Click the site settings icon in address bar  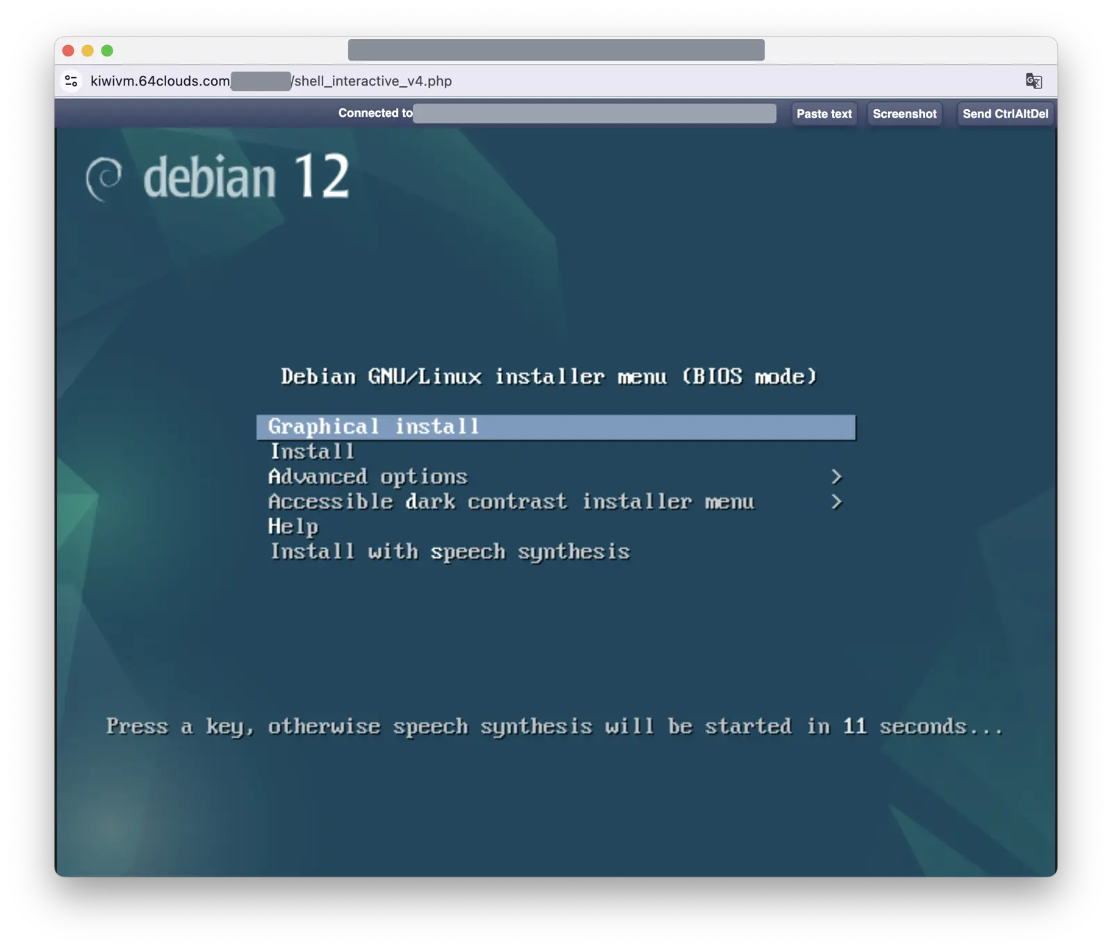(x=71, y=81)
